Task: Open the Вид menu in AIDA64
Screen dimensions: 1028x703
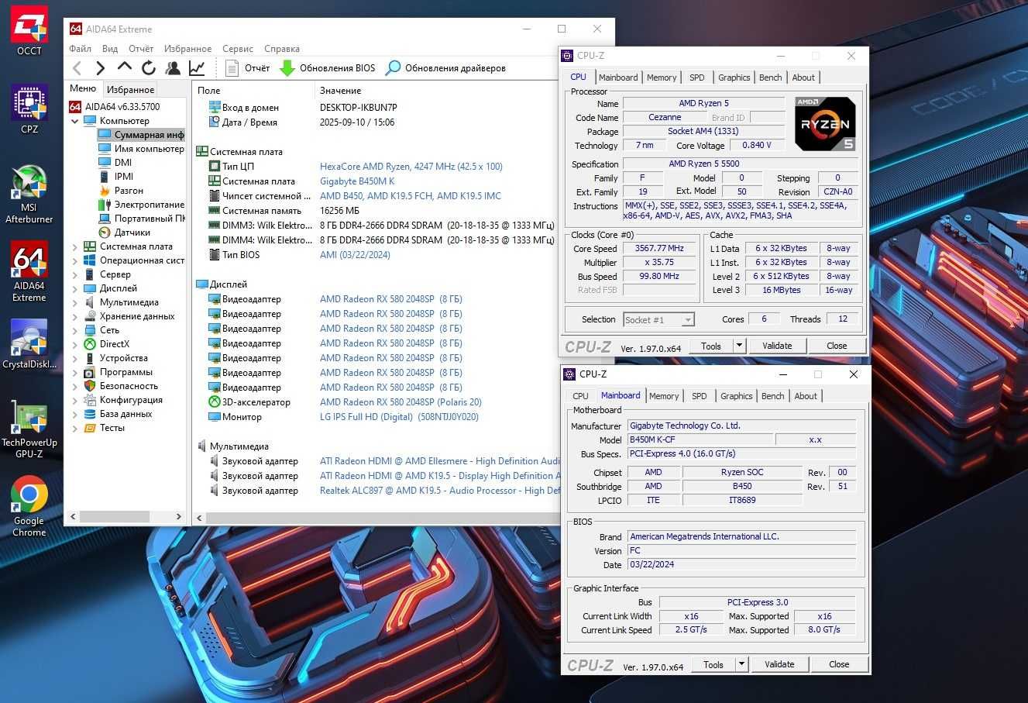Action: click(x=110, y=48)
